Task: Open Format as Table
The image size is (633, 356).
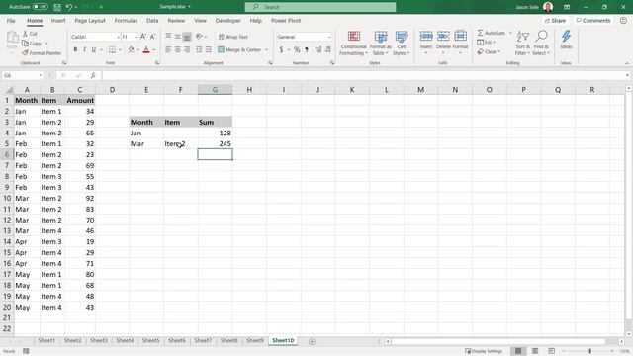Action: pos(381,44)
